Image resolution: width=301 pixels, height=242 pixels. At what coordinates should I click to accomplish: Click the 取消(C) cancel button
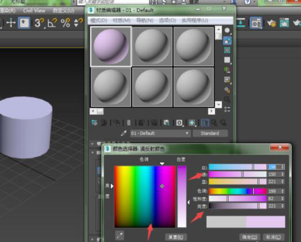[273, 237]
